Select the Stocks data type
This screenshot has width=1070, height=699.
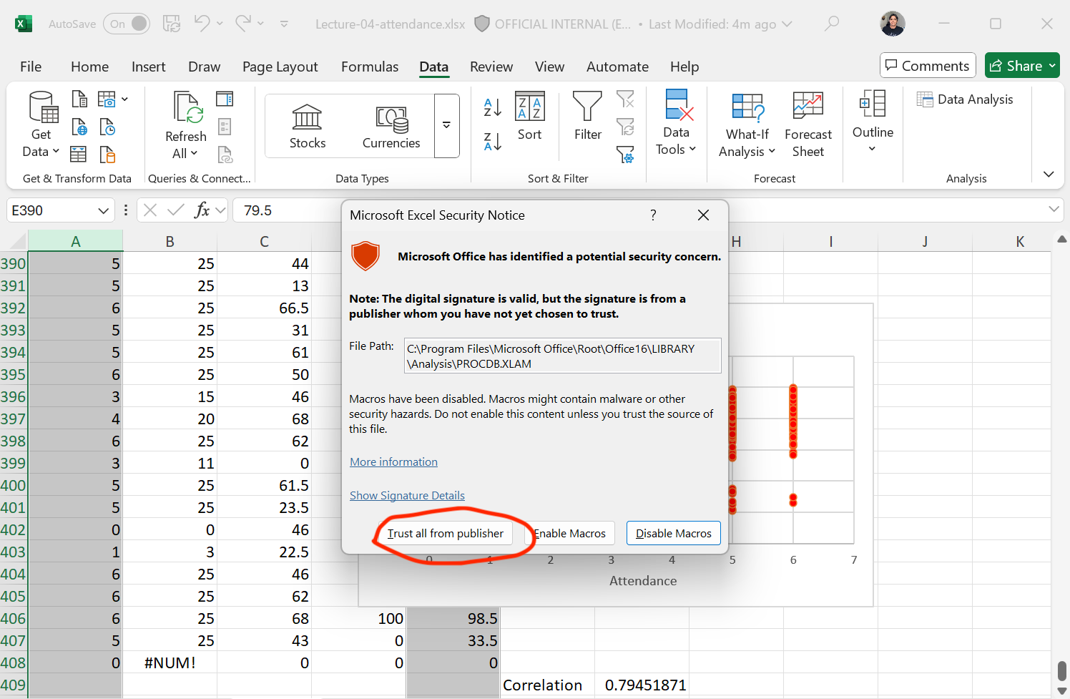308,127
